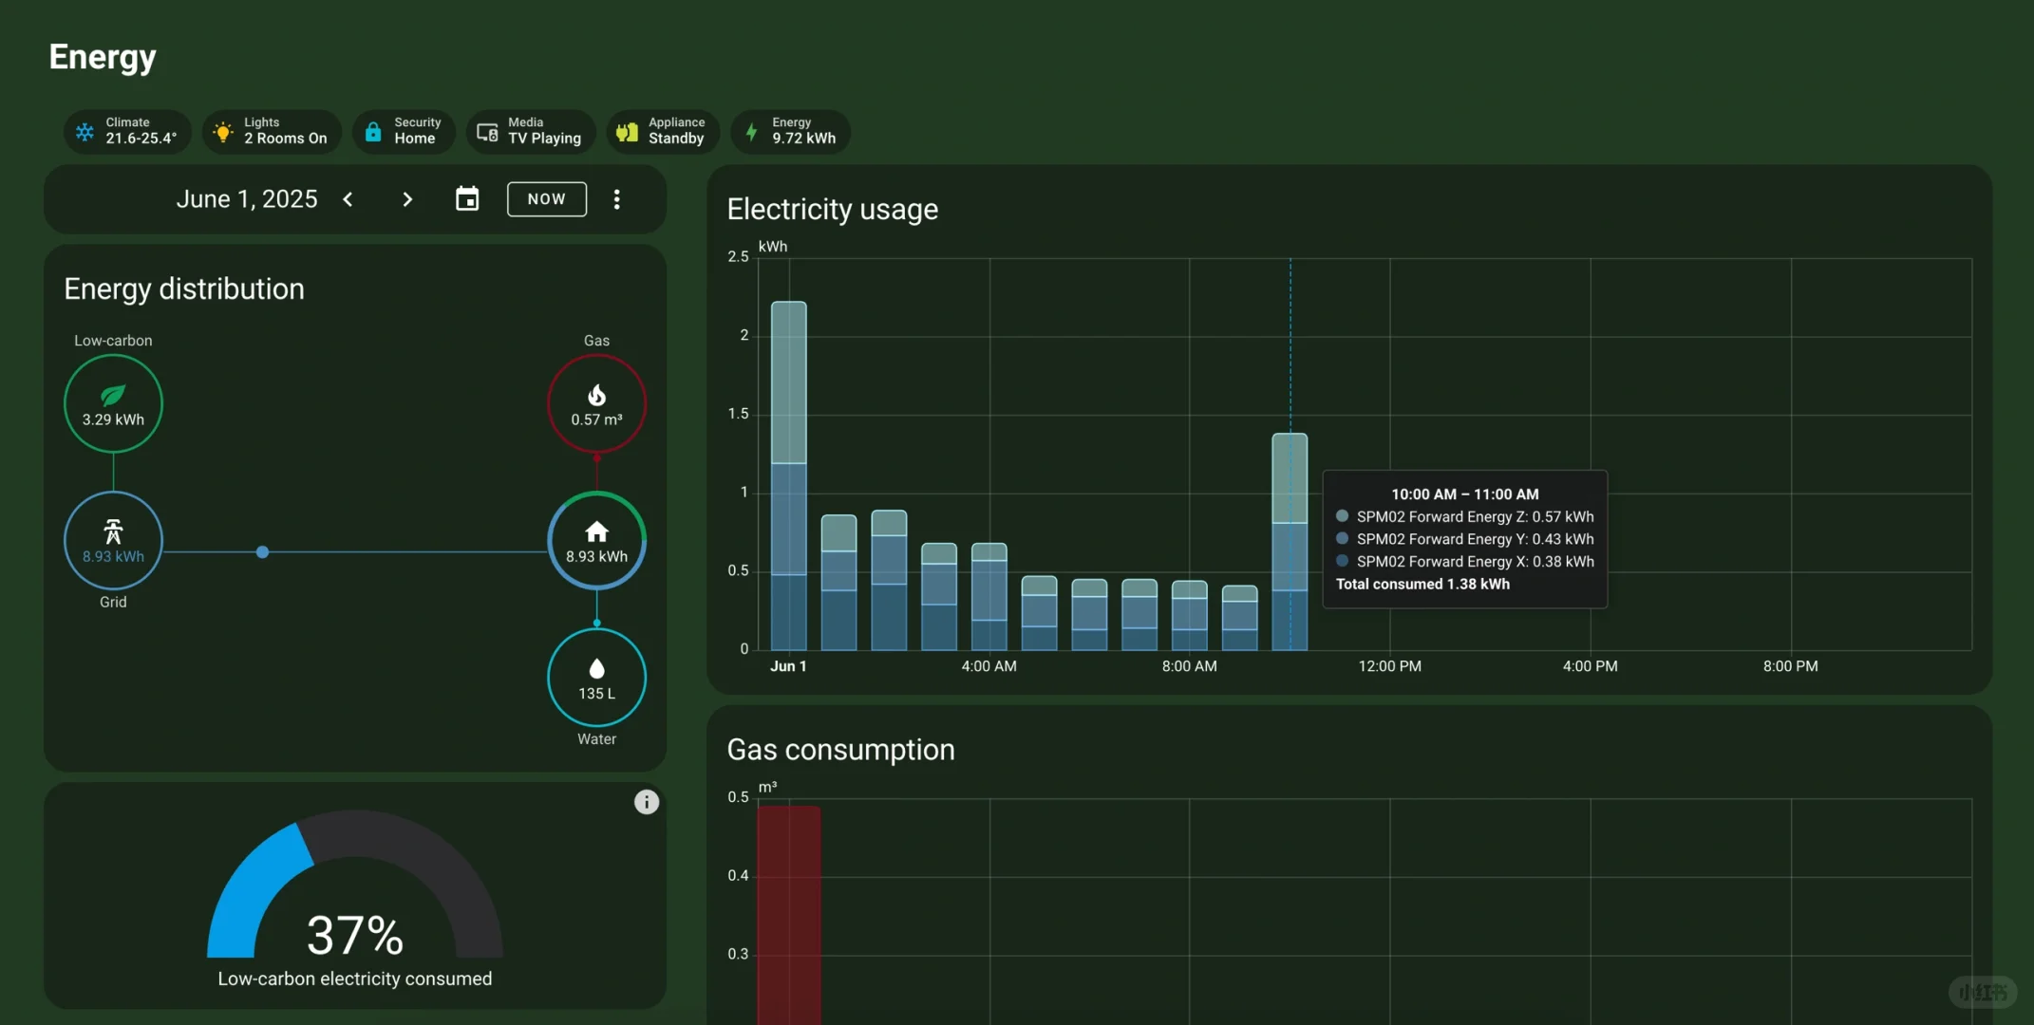Click the 10 AM electricity usage bar
This screenshot has width=2034, height=1025.
pyautogui.click(x=1290, y=543)
